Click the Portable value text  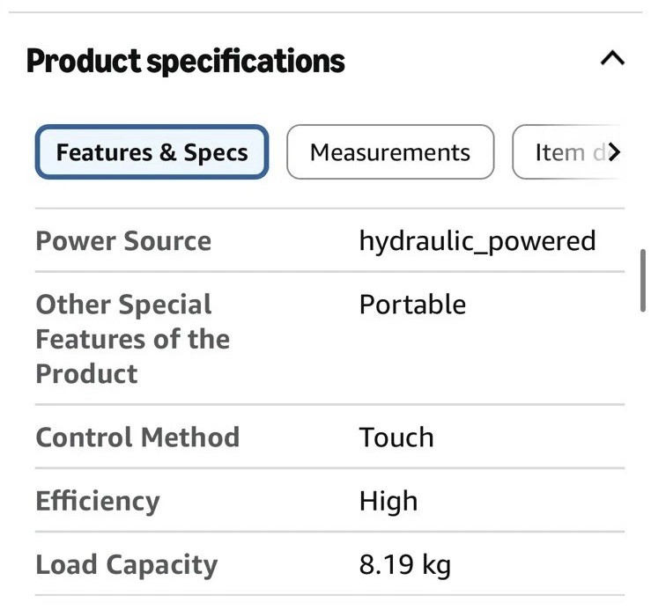(412, 305)
